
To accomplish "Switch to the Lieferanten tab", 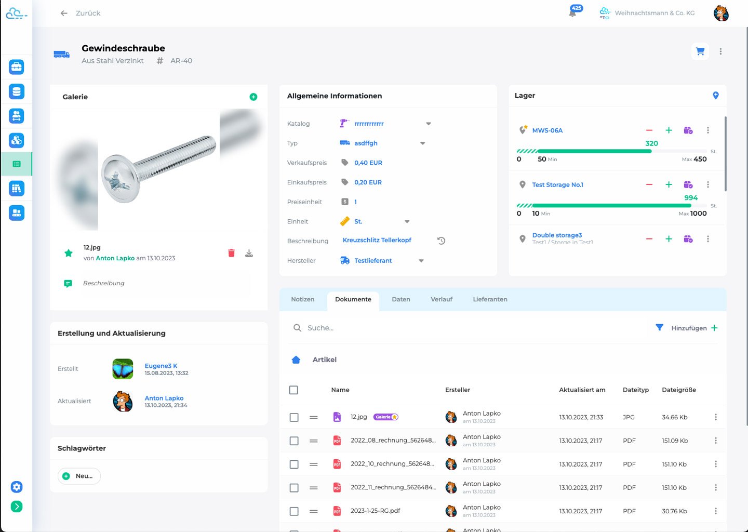I will (x=490, y=299).
